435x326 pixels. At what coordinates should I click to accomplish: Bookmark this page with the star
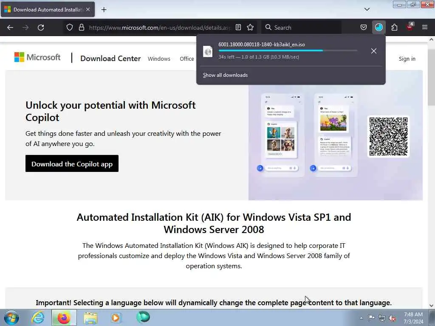click(x=250, y=28)
